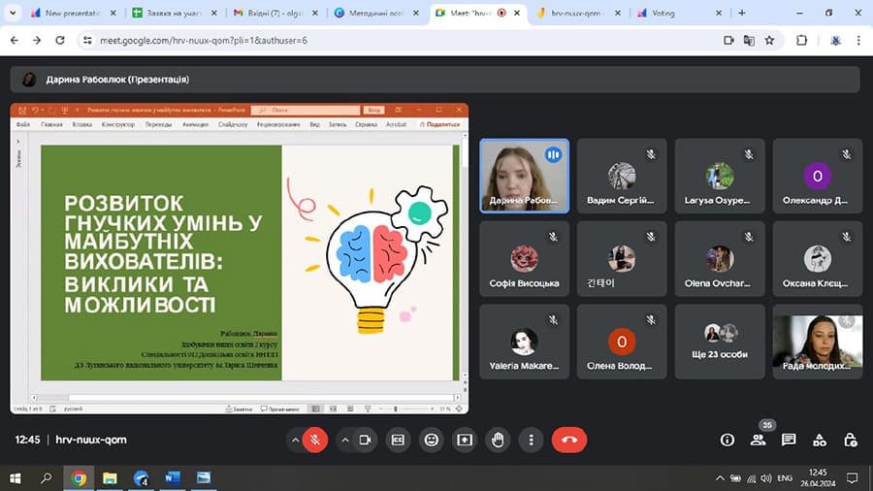873x491 pixels.
Task: Leave the call with red hang-up button
Action: point(569,440)
